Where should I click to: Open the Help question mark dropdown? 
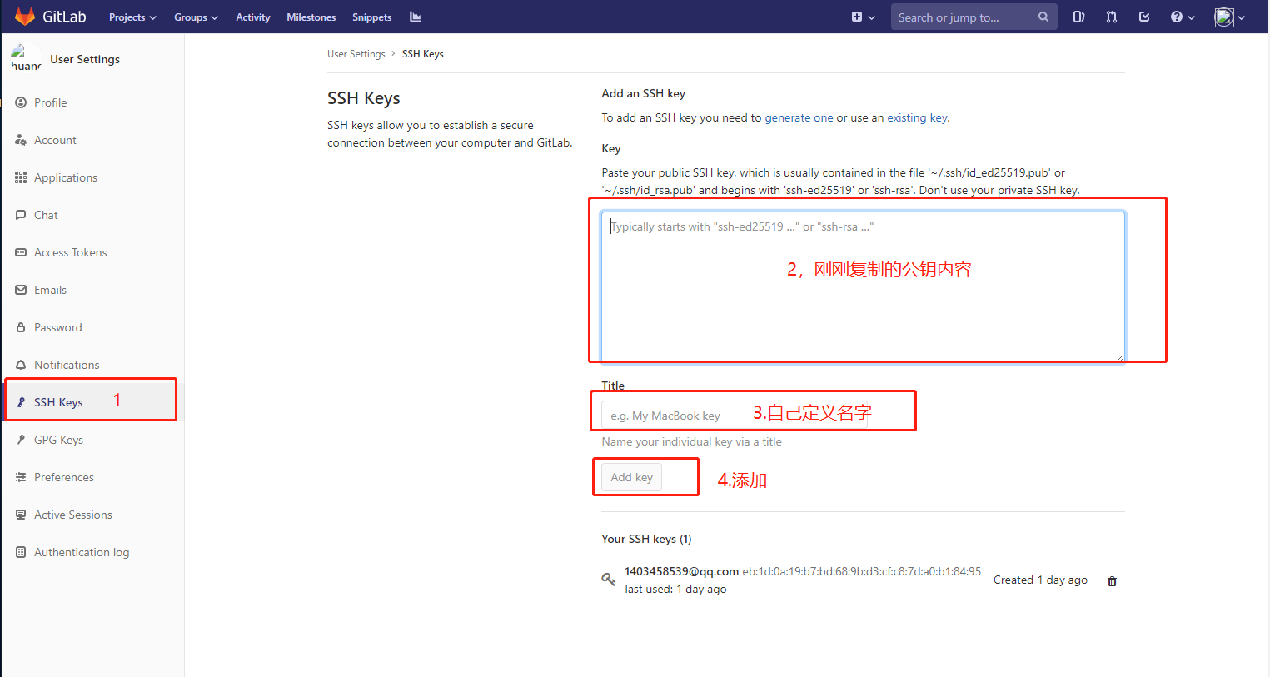1183,17
